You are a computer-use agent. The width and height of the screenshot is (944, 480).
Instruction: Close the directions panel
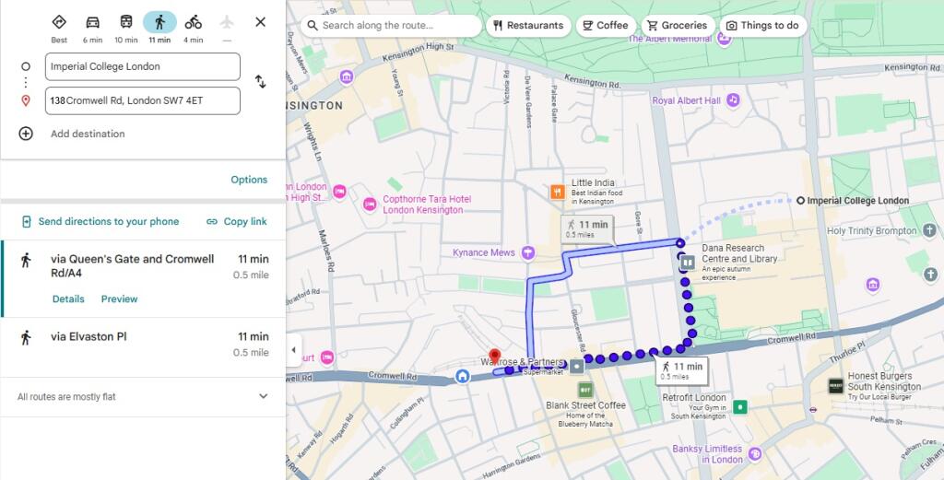(260, 22)
